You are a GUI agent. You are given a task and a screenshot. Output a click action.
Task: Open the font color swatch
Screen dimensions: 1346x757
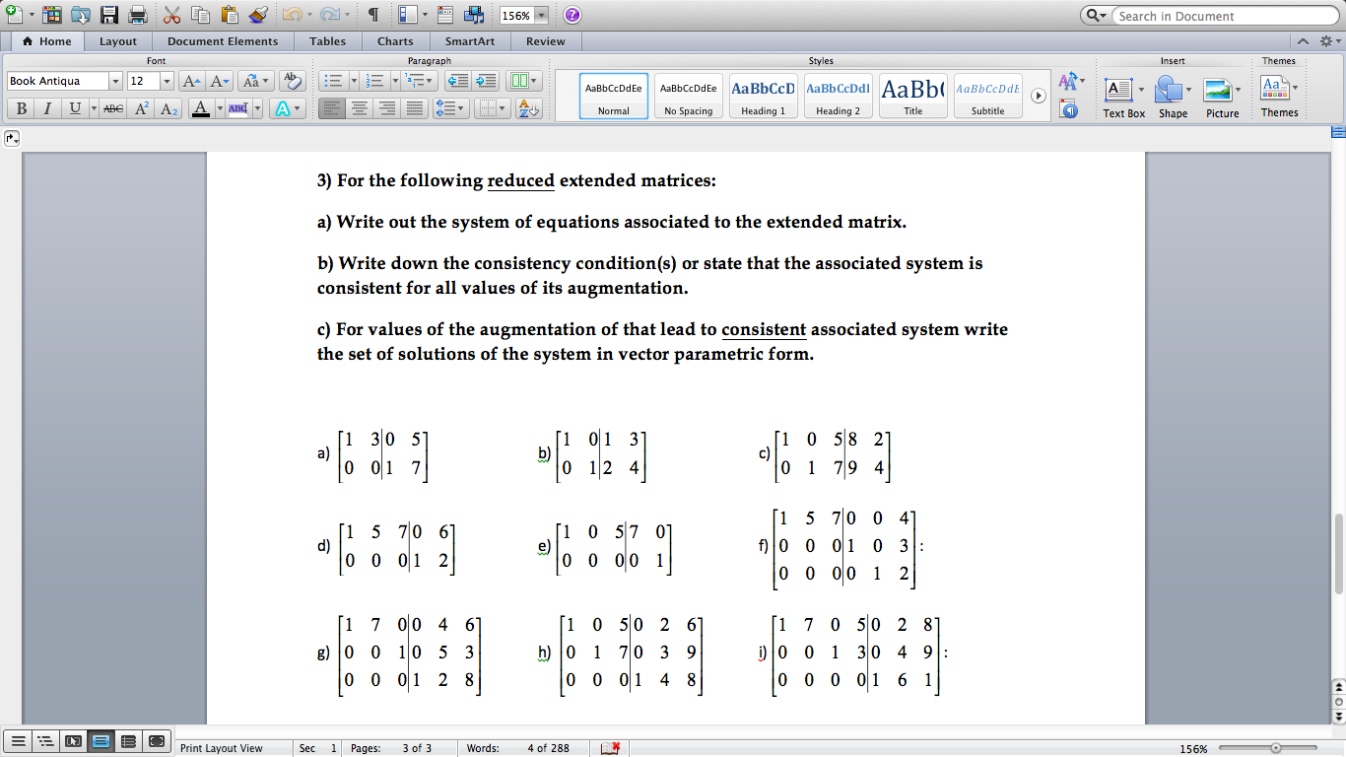click(x=201, y=110)
